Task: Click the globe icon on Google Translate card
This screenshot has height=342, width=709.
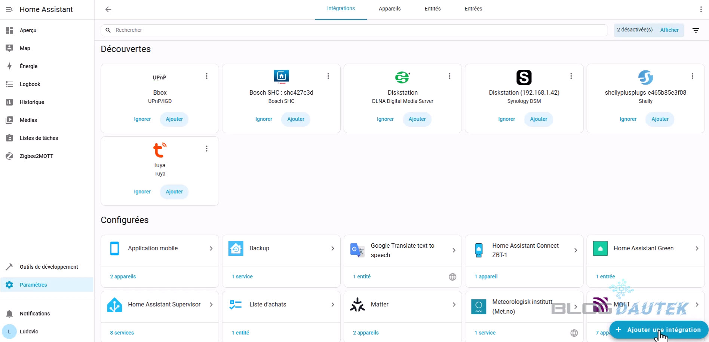Action: [452, 277]
